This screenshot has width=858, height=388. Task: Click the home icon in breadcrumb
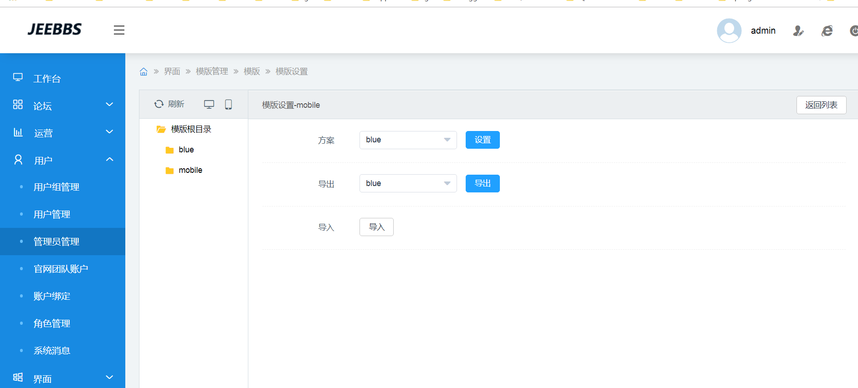tap(144, 71)
